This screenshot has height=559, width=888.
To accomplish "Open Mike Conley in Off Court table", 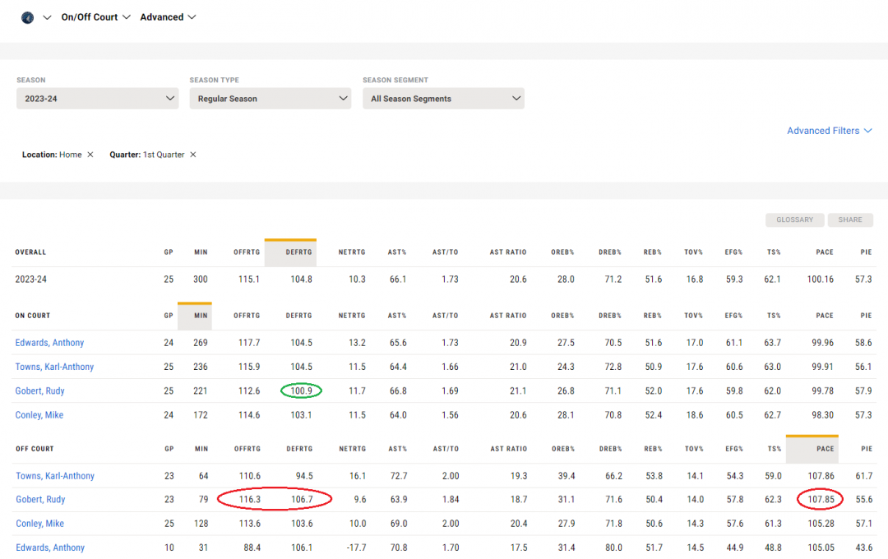I will 39,524.
